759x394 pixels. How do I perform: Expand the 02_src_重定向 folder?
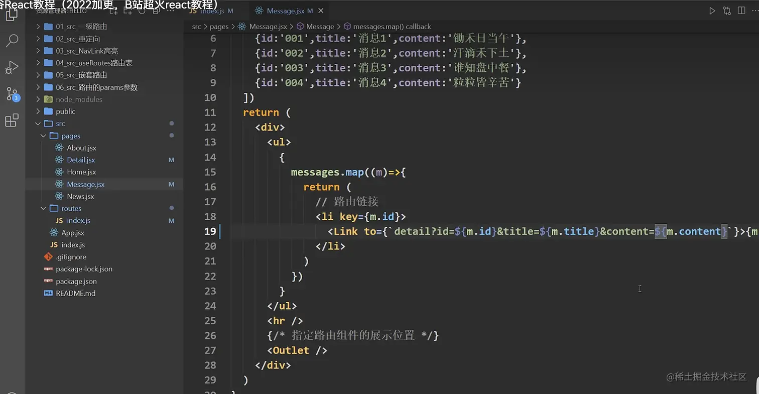tap(38, 39)
